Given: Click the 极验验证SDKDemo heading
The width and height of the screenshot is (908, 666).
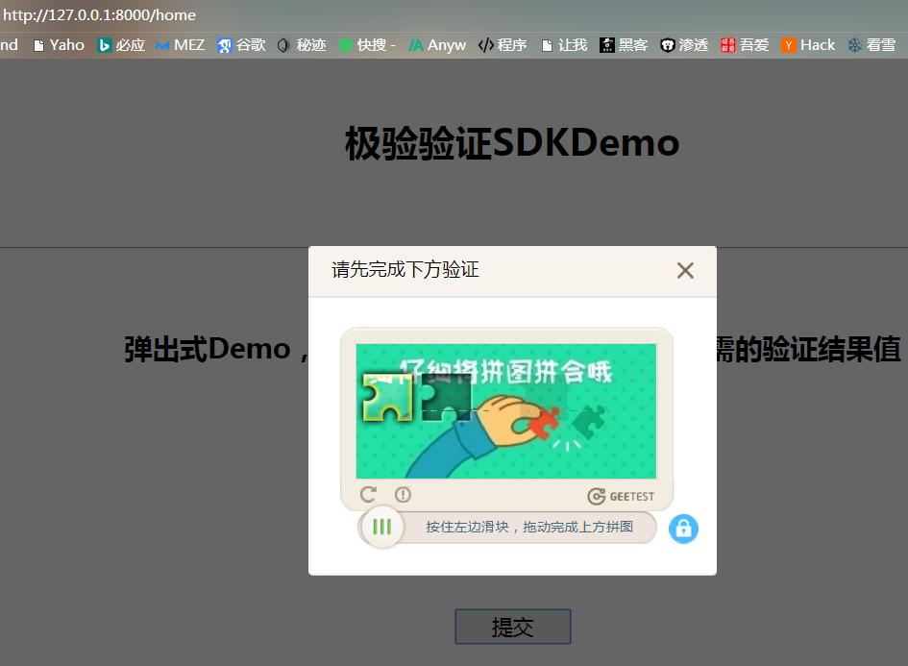Looking at the screenshot, I should coord(512,143).
